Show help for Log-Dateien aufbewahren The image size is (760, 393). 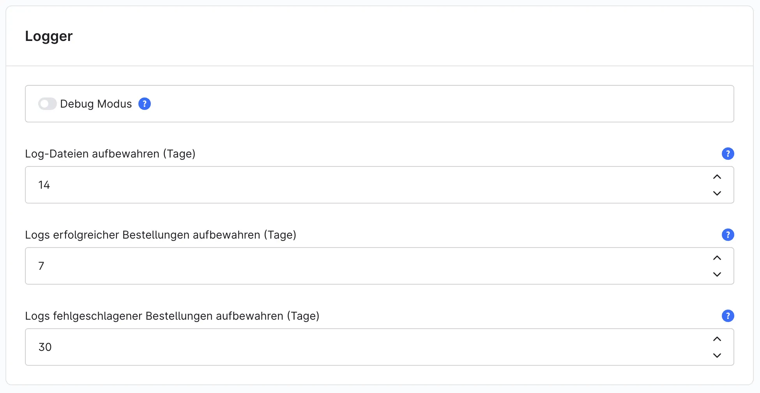tap(728, 154)
